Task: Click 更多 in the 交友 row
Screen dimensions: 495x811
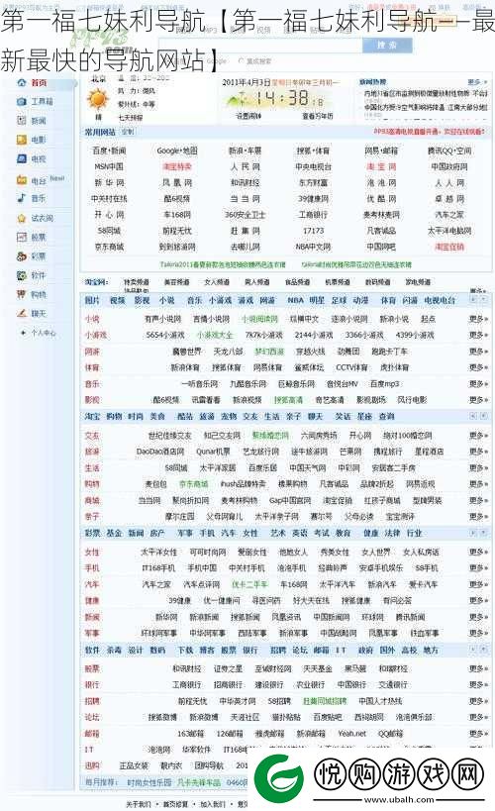Action: [x=478, y=436]
